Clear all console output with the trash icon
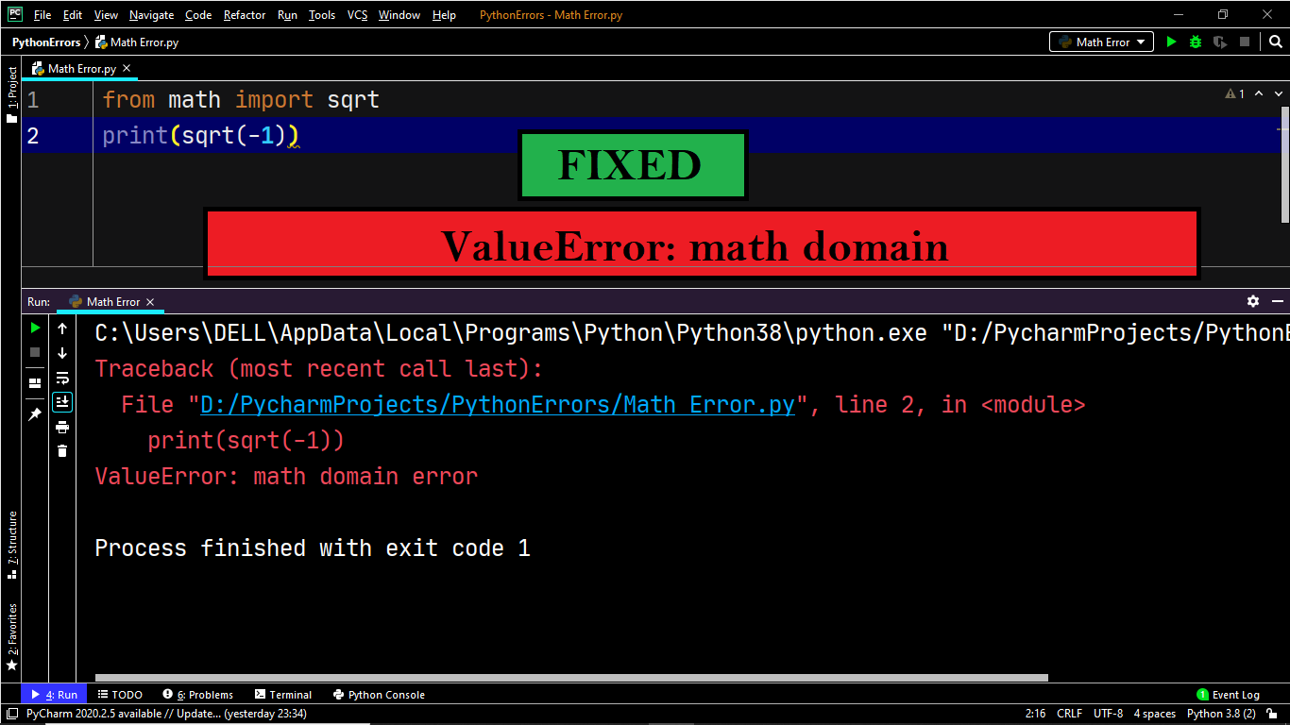The height and width of the screenshot is (725, 1290). click(62, 451)
